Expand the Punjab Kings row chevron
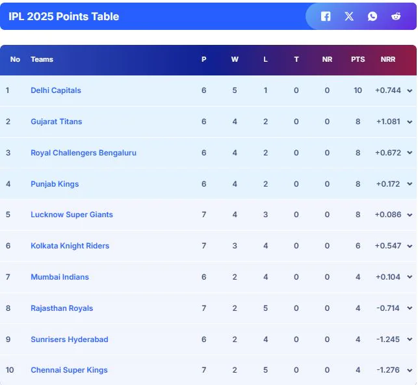Viewport: 418px width, 385px height. pyautogui.click(x=410, y=185)
